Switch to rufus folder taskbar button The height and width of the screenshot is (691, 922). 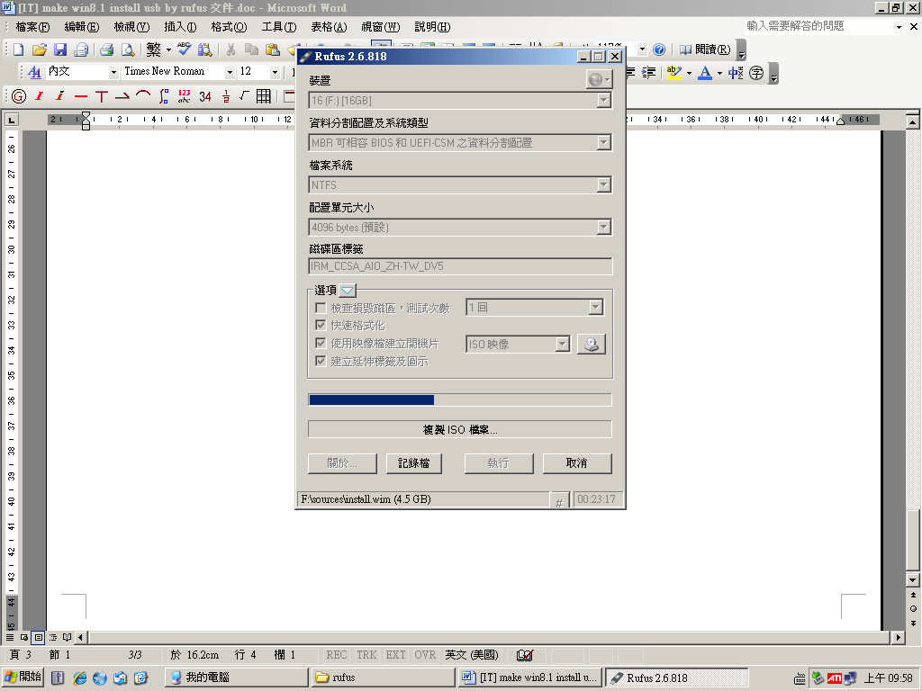pos(383,678)
